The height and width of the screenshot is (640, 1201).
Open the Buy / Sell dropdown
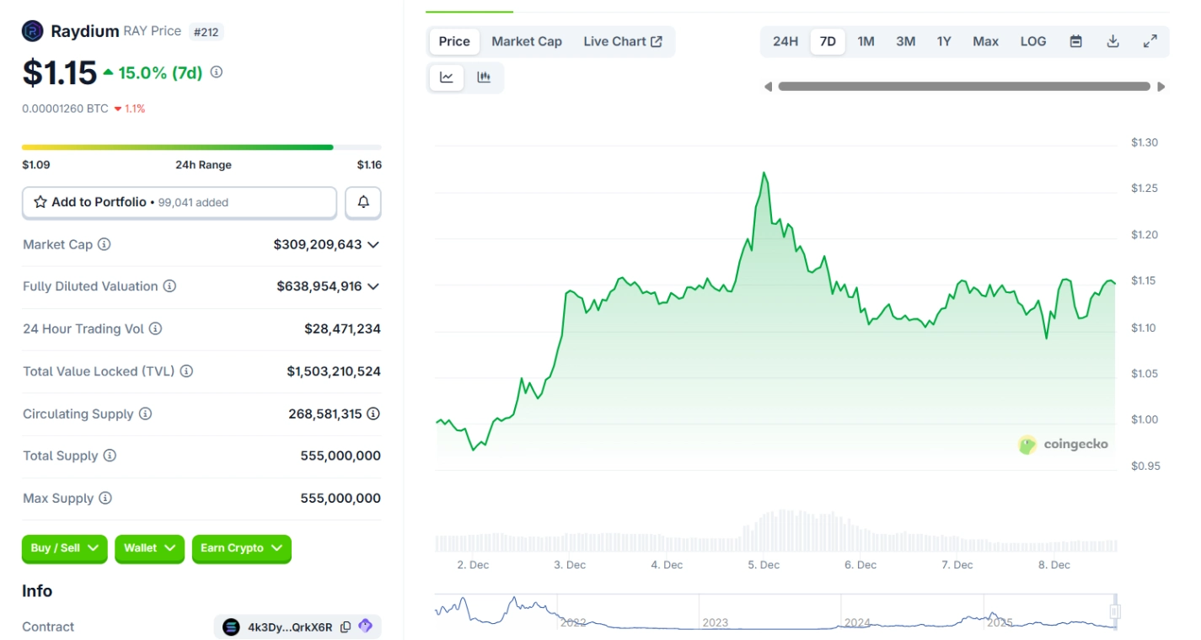[65, 548]
